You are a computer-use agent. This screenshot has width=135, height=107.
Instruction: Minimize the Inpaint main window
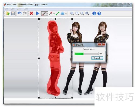pos(119,4)
